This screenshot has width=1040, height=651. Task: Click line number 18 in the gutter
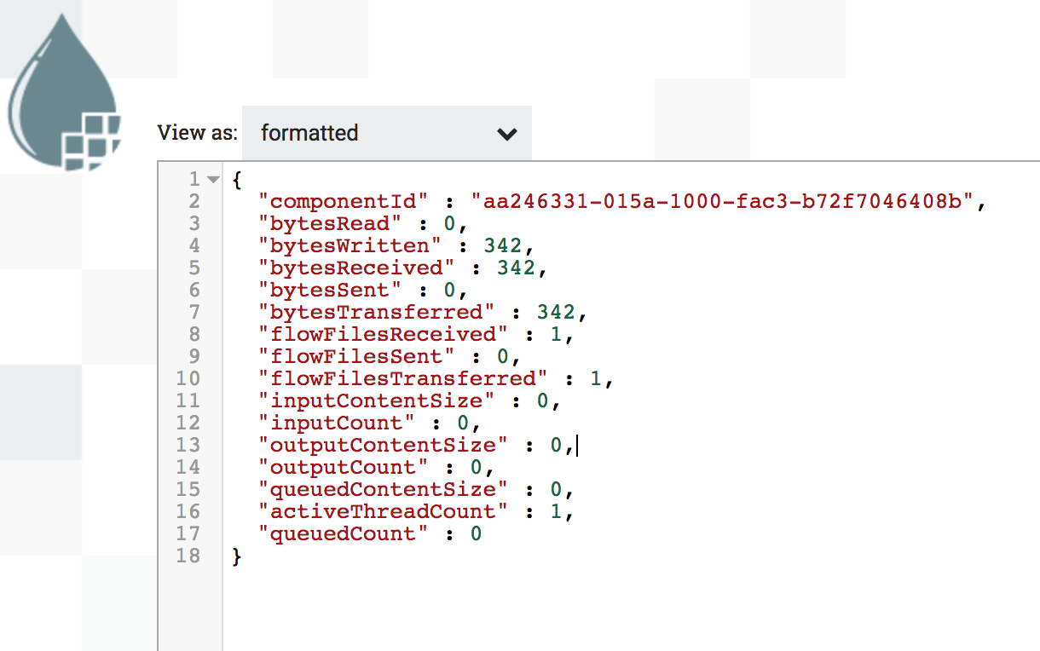188,556
